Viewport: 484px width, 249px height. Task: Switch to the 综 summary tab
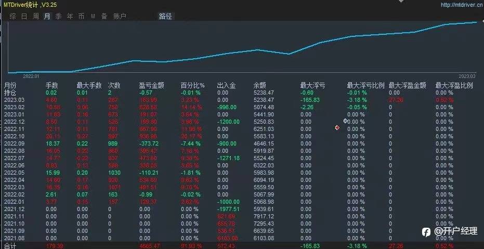pyautogui.click(x=12, y=16)
